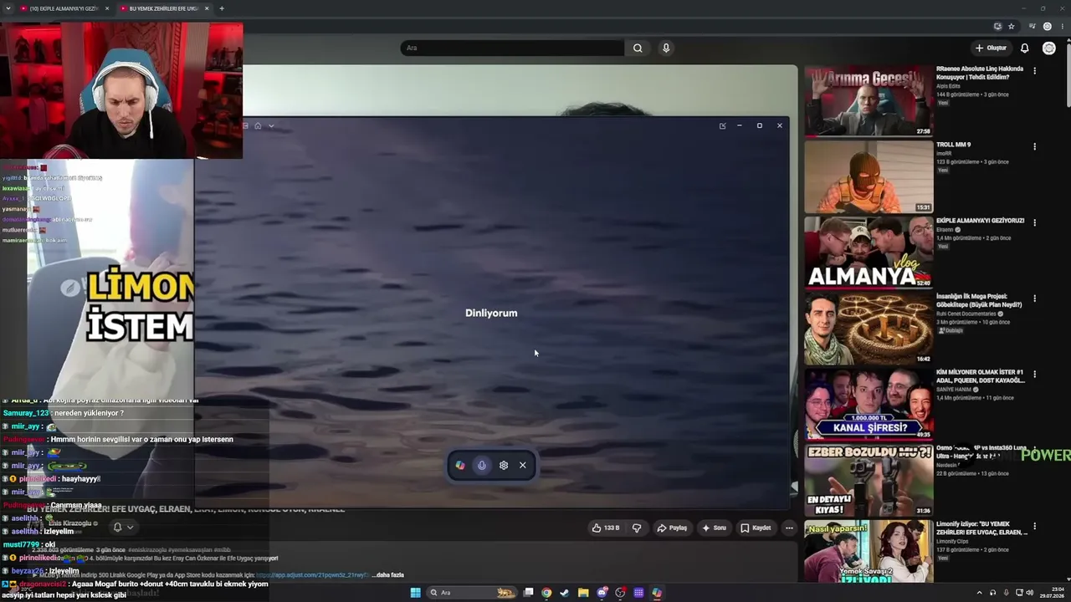Click the Windows taskbar Ara search box
Image resolution: width=1071 pixels, height=602 pixels.
point(473,593)
